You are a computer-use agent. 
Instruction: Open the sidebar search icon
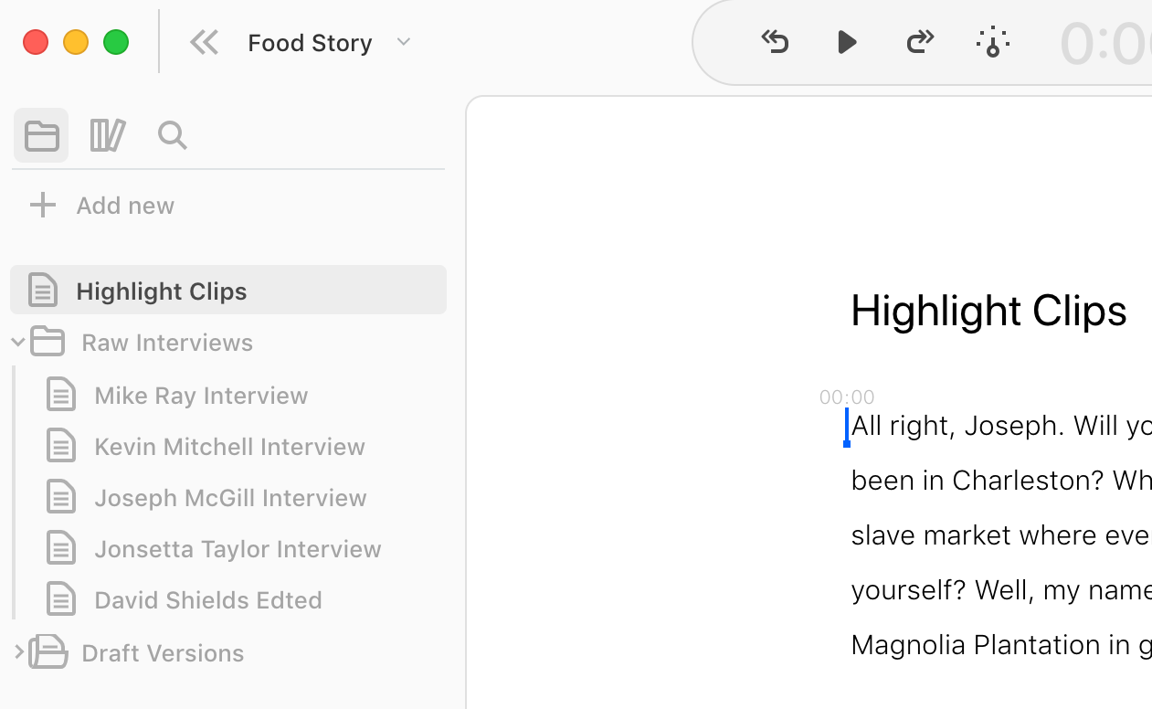click(x=172, y=135)
